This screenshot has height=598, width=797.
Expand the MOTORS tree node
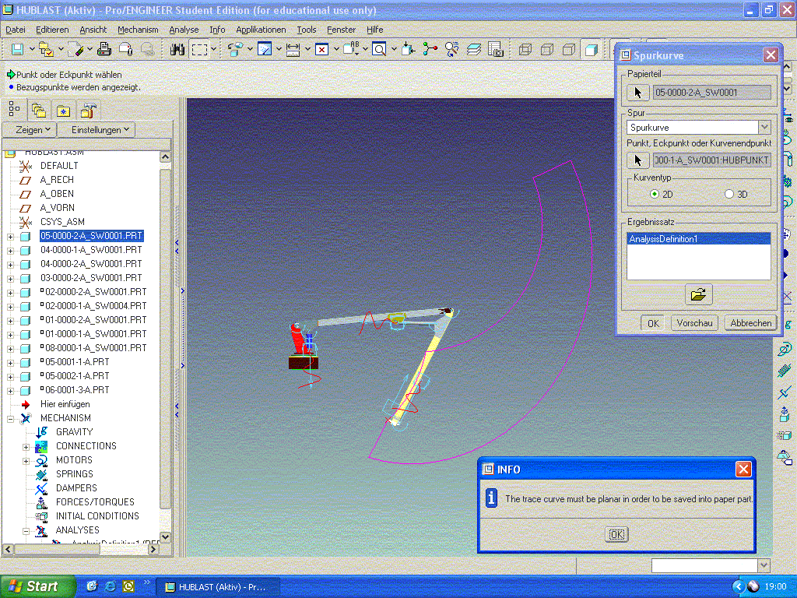click(x=26, y=461)
